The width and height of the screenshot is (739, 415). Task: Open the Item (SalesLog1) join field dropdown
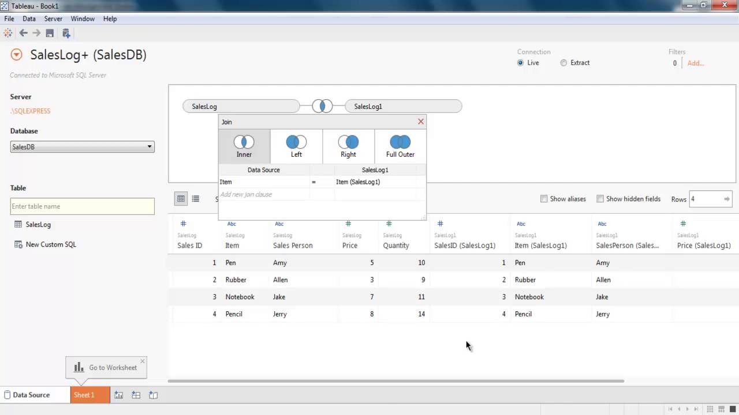[x=375, y=182]
